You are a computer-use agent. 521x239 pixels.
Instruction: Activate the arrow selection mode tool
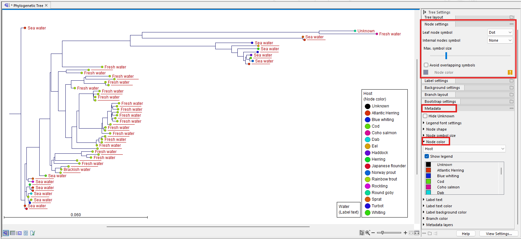point(362,233)
